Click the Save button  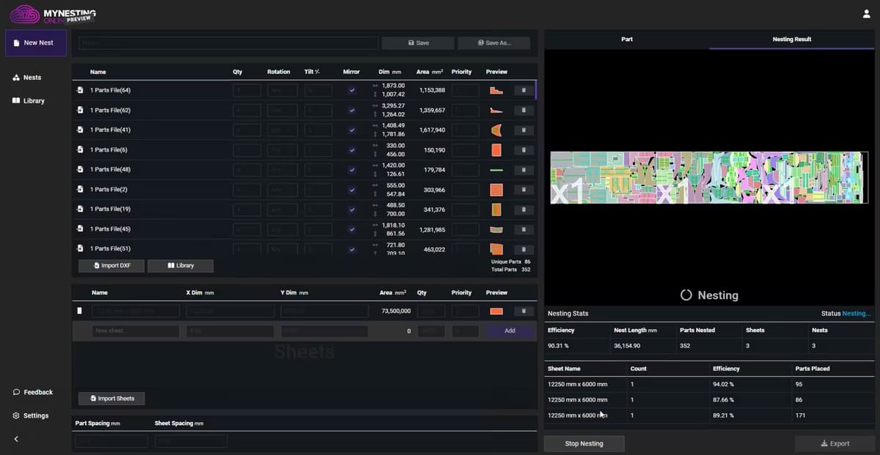coord(418,42)
